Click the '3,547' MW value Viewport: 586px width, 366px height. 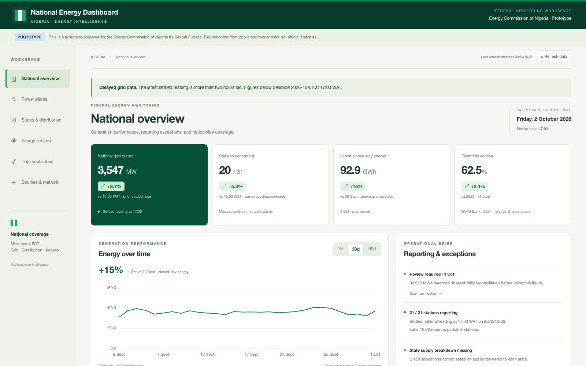111,170
